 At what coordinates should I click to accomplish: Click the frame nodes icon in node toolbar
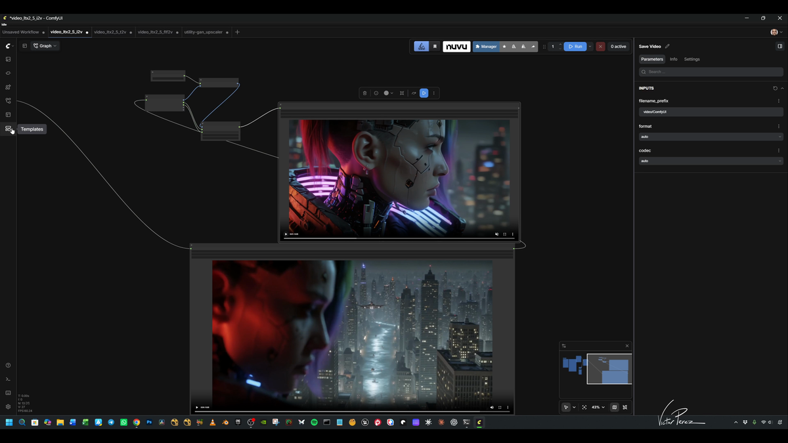tap(402, 93)
